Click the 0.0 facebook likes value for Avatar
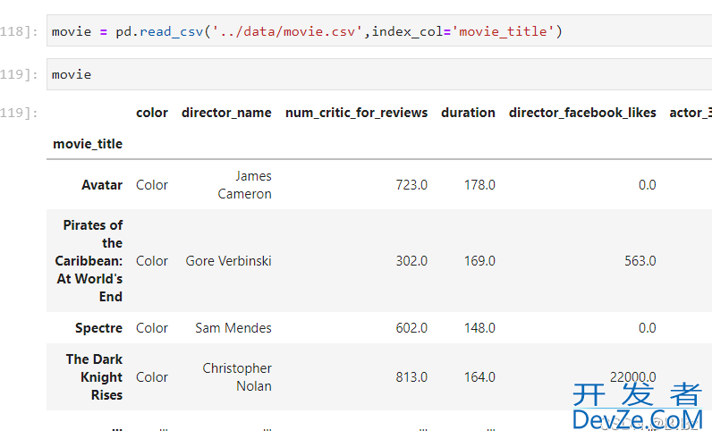This screenshot has height=439, width=712. point(647,185)
